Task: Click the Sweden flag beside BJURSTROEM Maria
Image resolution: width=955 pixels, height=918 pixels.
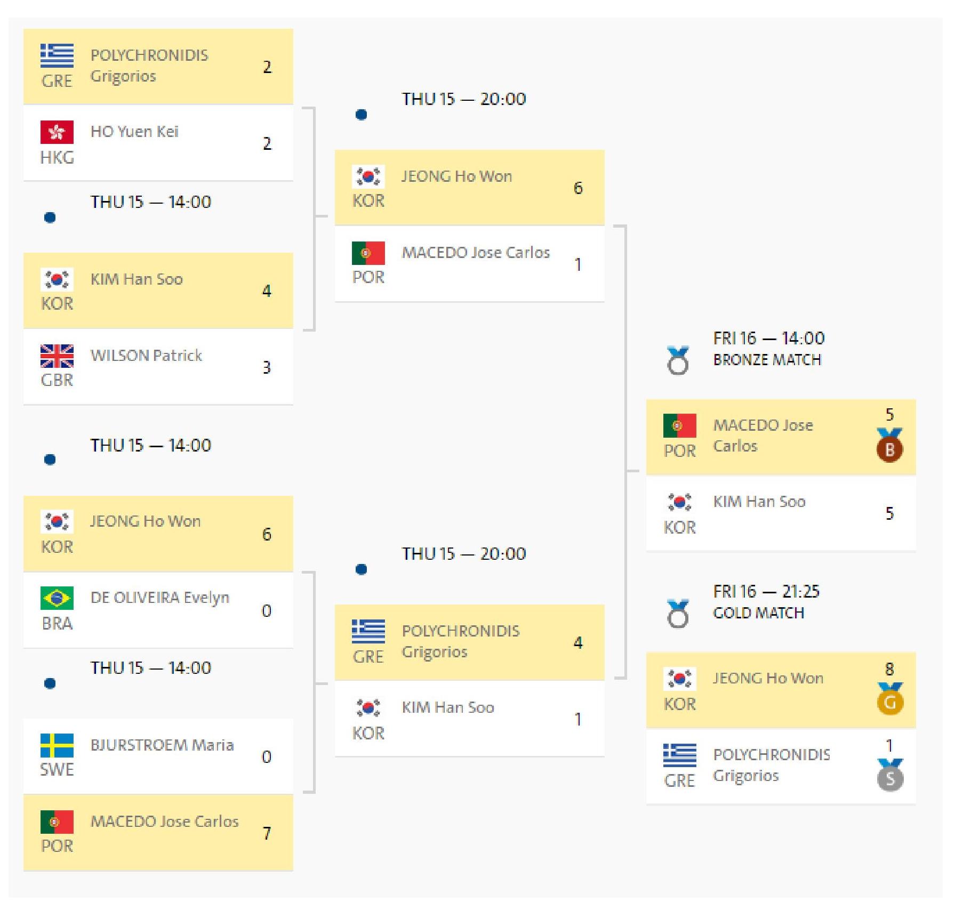Action: coord(57,745)
